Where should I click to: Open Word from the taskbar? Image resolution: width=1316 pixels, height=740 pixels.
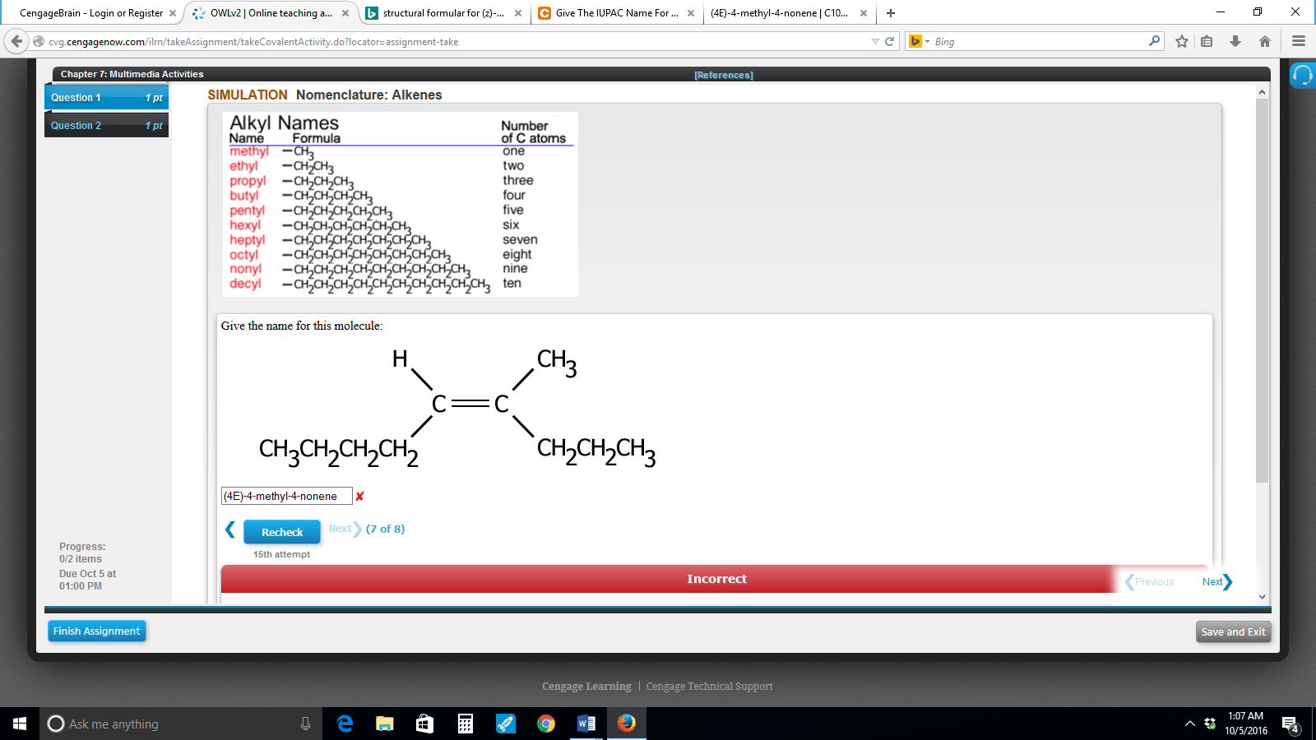click(x=586, y=724)
